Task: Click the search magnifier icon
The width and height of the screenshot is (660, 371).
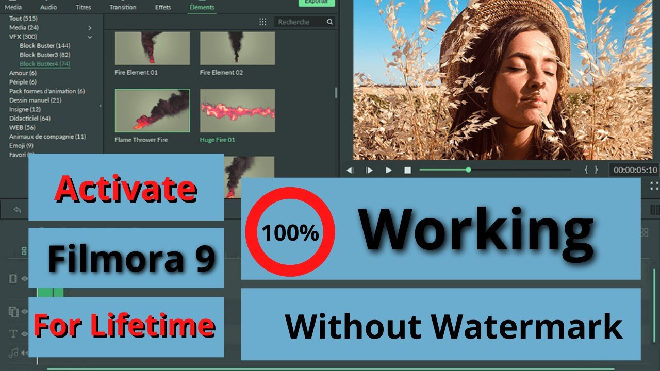Action: (329, 22)
